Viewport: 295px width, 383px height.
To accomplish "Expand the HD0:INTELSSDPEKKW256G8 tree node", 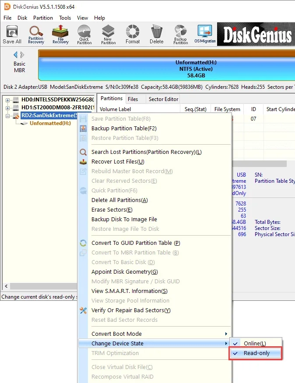I will (x=7, y=100).
